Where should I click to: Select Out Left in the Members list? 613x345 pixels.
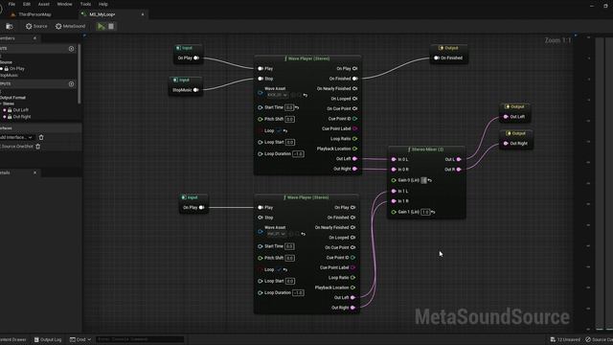pyautogui.click(x=21, y=110)
